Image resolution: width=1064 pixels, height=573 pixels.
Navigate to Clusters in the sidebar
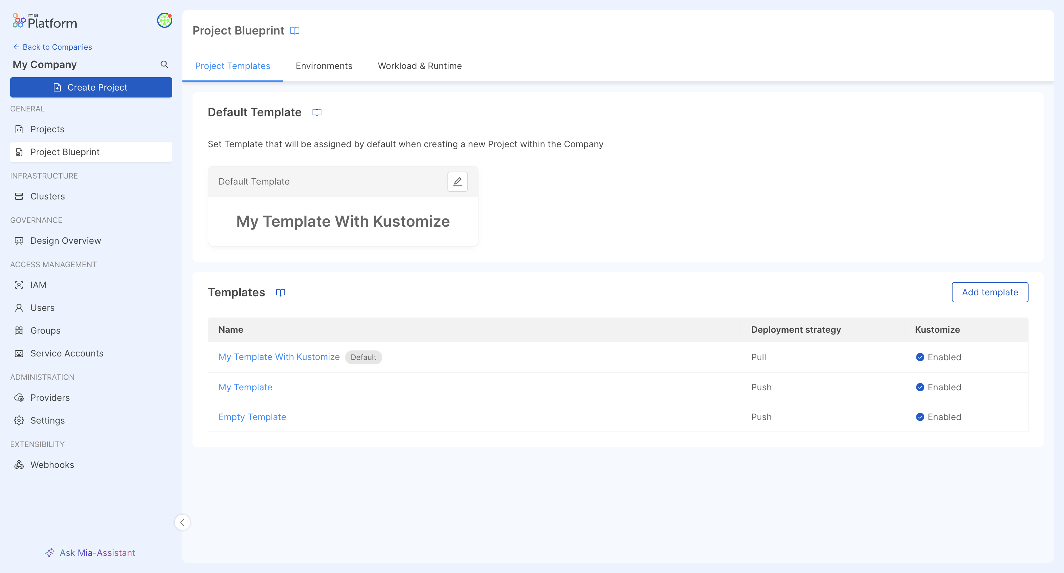(x=47, y=197)
